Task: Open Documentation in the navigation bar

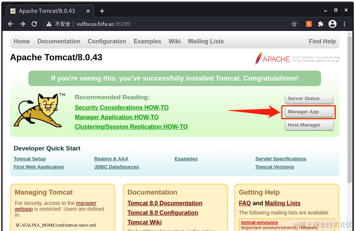Action: point(59,41)
